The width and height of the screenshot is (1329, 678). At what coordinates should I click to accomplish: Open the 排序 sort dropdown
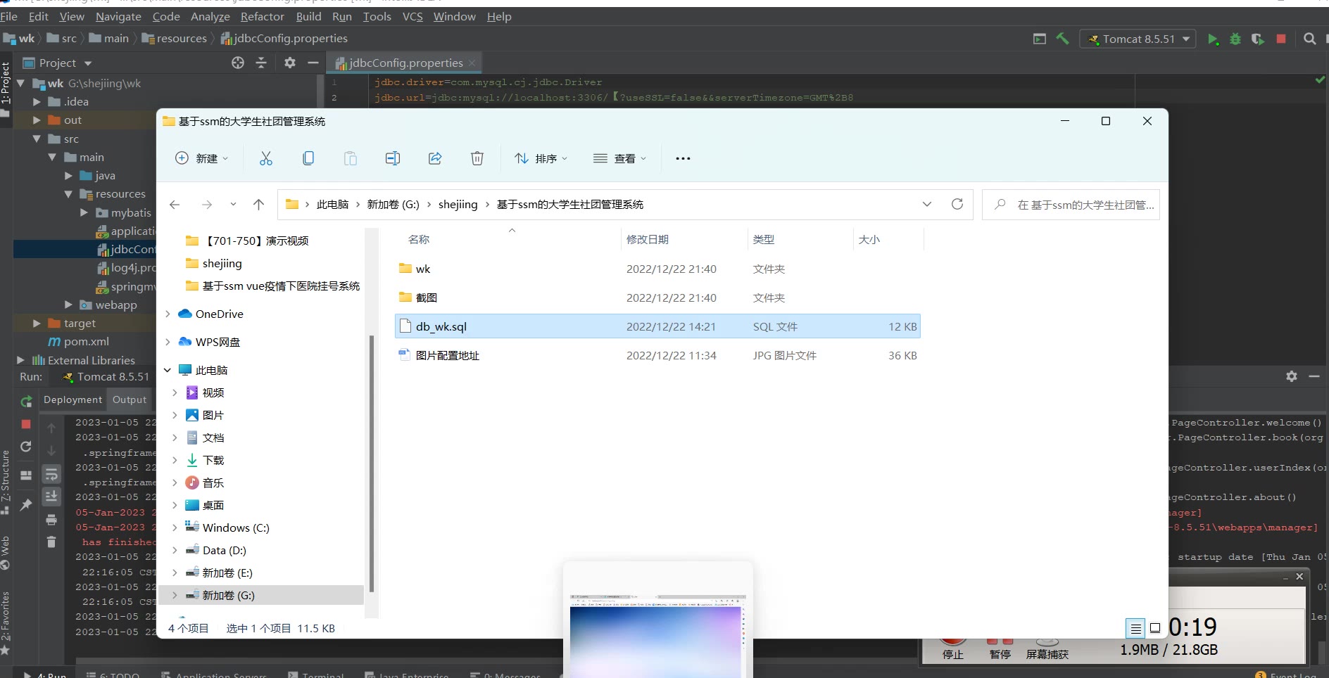pyautogui.click(x=541, y=158)
